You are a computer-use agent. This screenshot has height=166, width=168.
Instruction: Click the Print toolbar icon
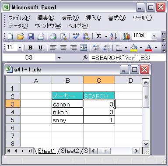pos(53,36)
